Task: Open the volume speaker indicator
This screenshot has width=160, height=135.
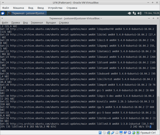Action: tap(139, 13)
